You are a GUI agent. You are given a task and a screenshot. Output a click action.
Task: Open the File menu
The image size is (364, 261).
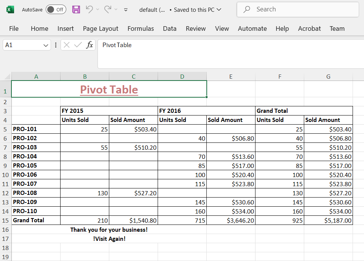14,28
